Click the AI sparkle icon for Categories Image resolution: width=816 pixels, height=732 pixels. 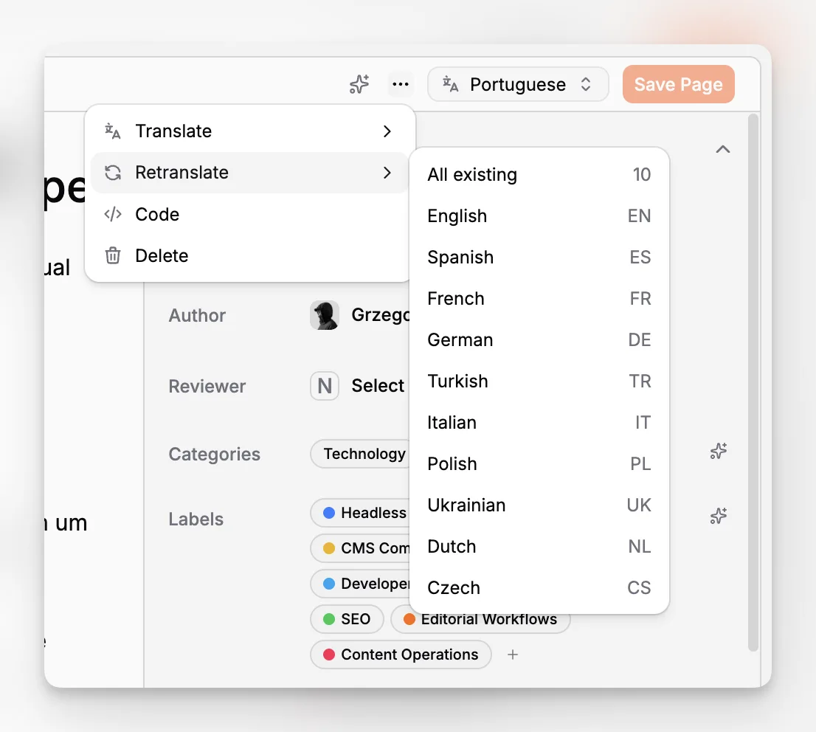[x=719, y=451]
